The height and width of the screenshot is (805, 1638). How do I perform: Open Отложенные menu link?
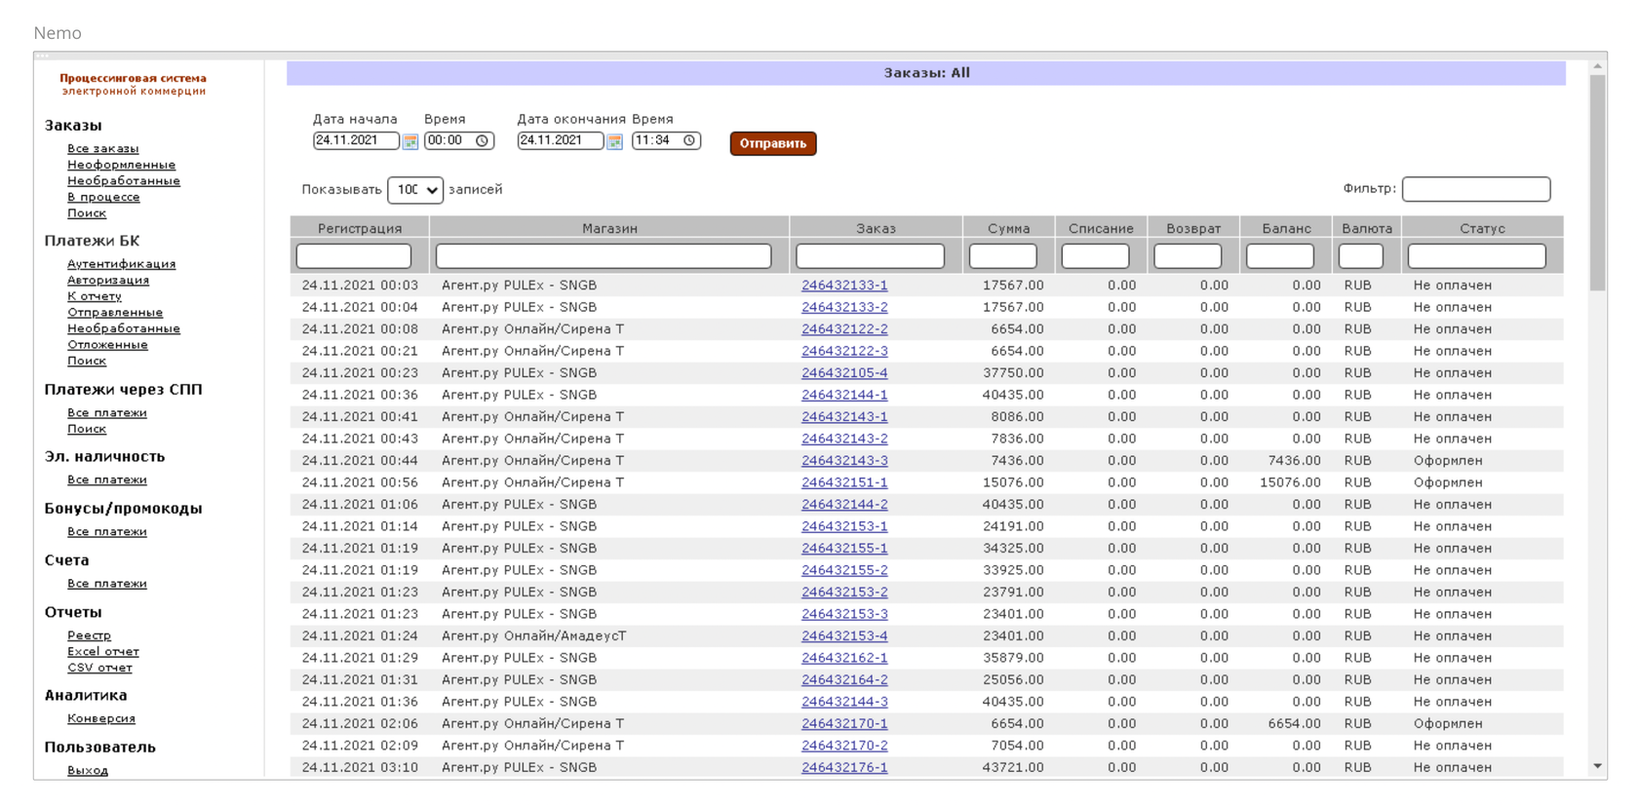[x=107, y=345]
